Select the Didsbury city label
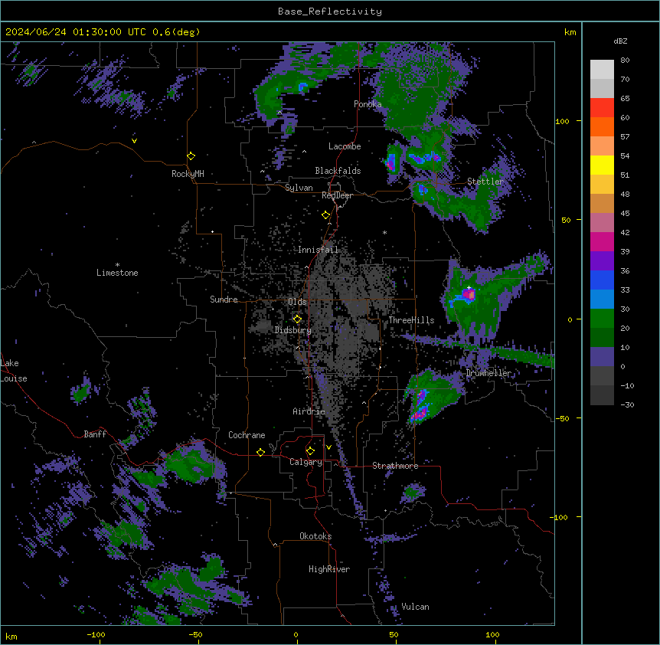 click(x=292, y=330)
